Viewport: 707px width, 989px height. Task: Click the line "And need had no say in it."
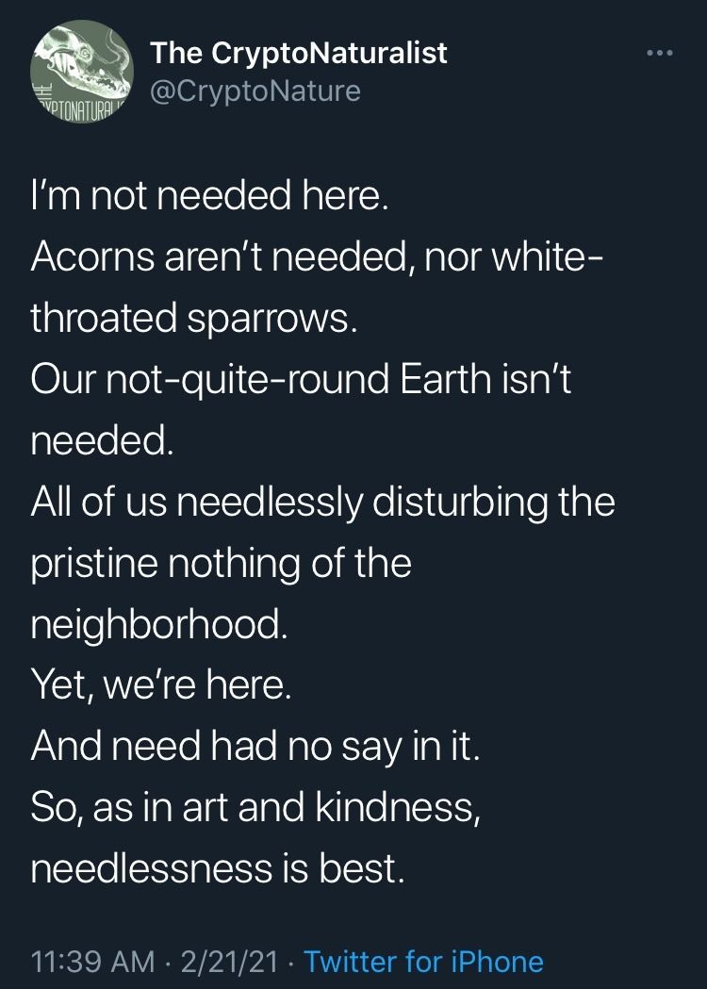pos(256,746)
